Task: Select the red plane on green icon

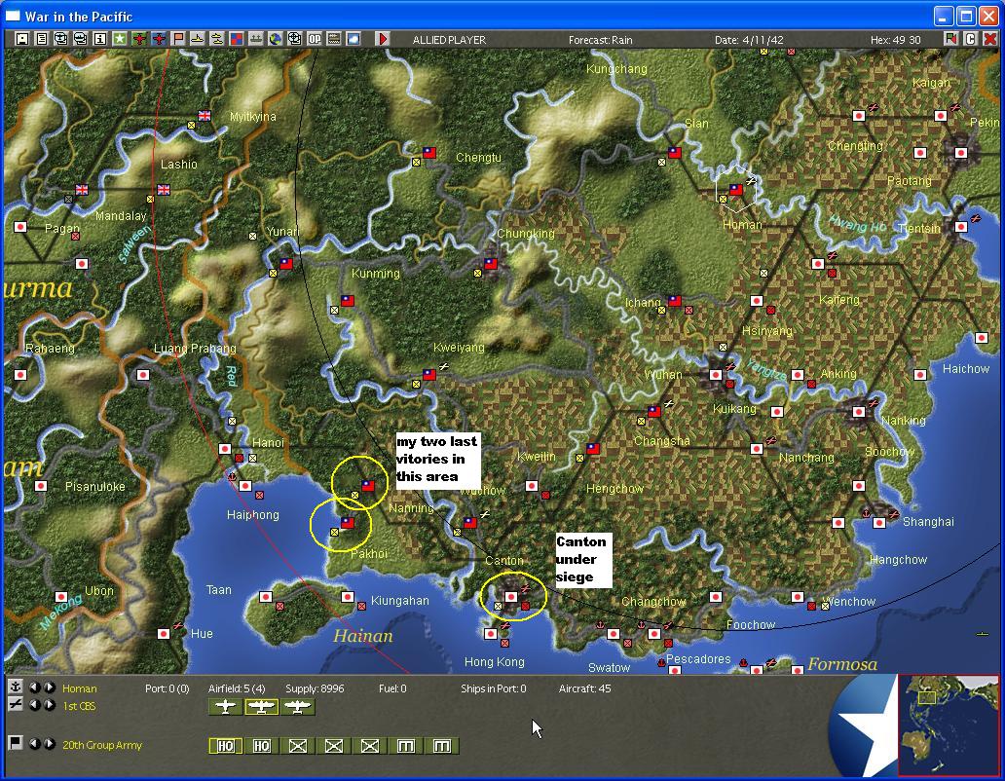Action: click(x=139, y=39)
